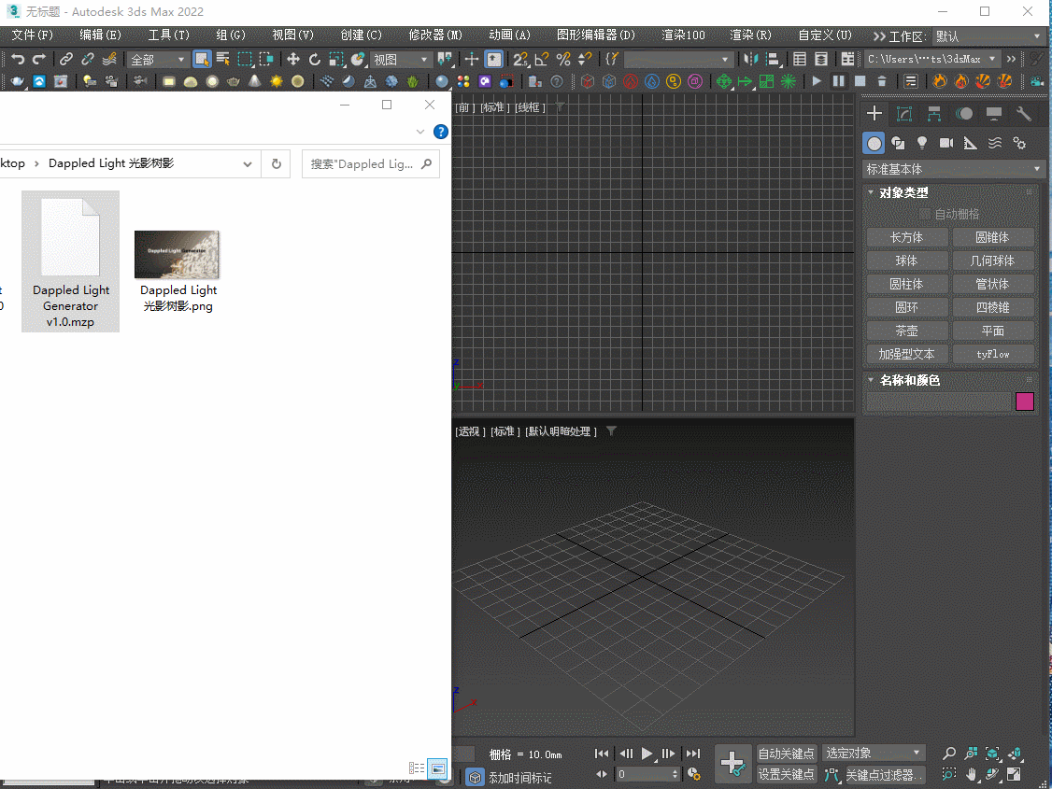Select the Lights bulb category icon
This screenshot has height=789, width=1052.
click(922, 144)
